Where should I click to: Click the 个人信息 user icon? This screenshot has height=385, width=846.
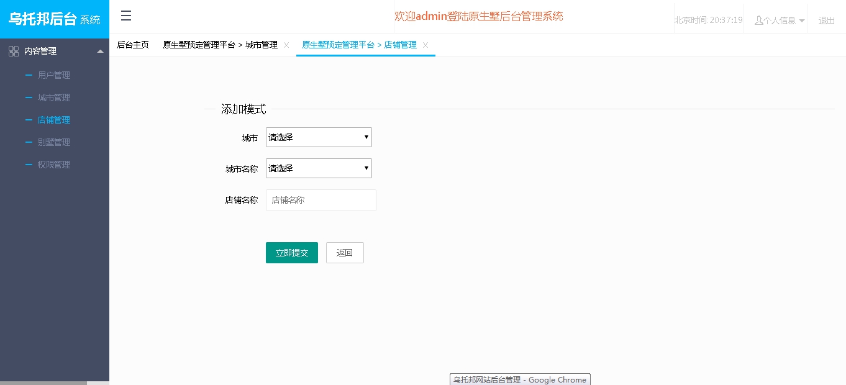tap(758, 20)
